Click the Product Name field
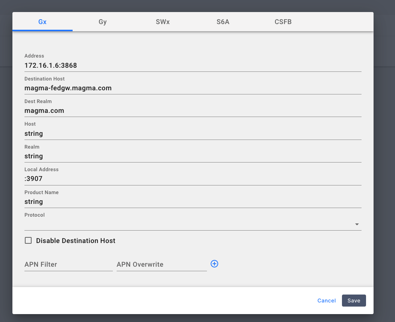Viewport: 395px width, 322px height. [x=193, y=202]
